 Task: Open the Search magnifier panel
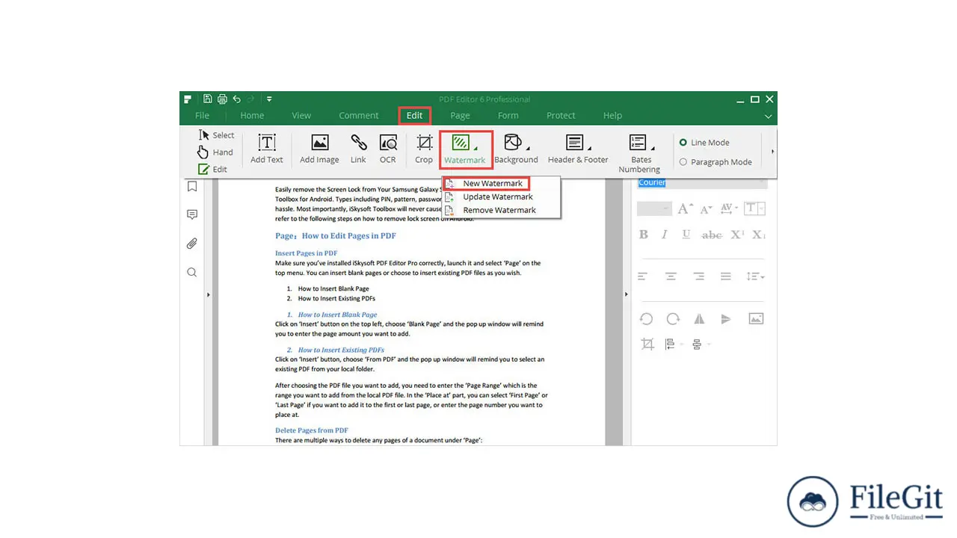point(192,273)
